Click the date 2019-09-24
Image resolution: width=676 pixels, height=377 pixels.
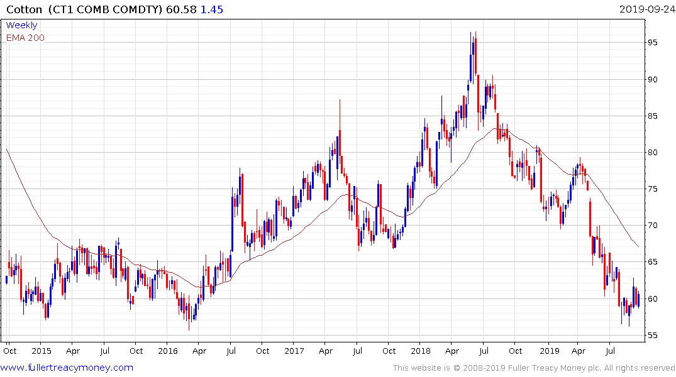point(646,9)
